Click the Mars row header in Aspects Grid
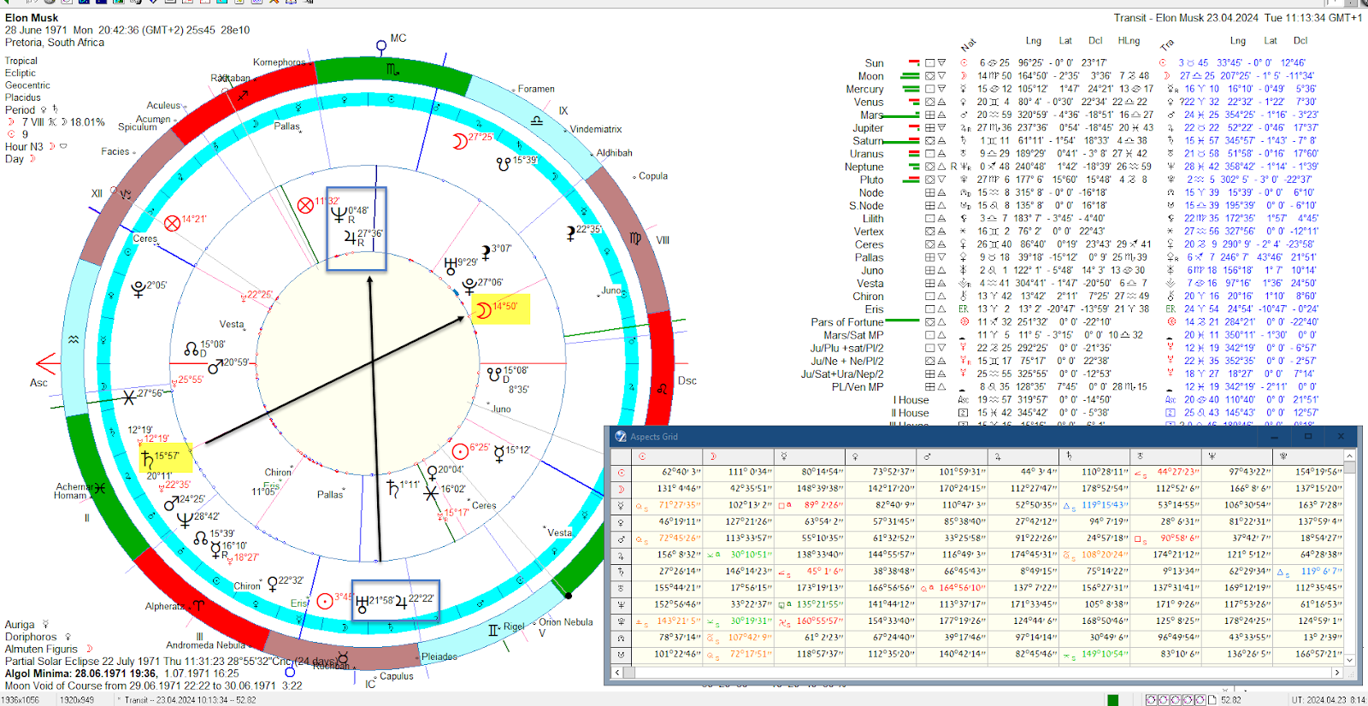 (621, 539)
